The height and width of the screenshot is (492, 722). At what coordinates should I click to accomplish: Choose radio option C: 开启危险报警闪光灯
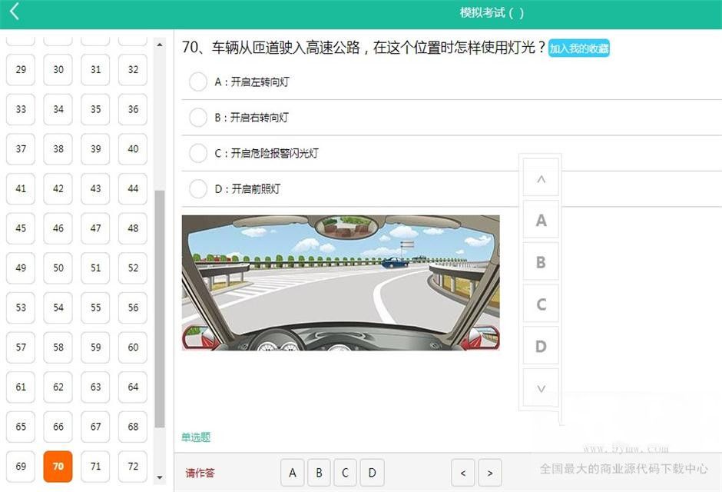[198, 153]
